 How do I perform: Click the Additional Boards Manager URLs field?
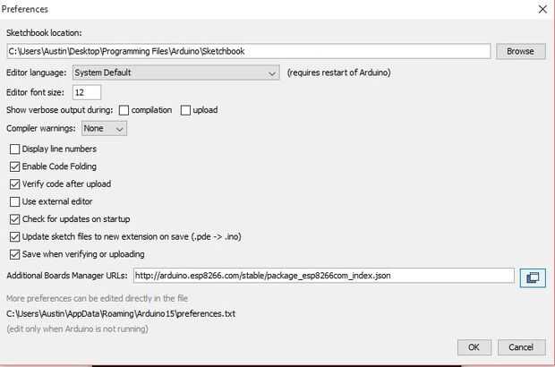click(x=323, y=276)
